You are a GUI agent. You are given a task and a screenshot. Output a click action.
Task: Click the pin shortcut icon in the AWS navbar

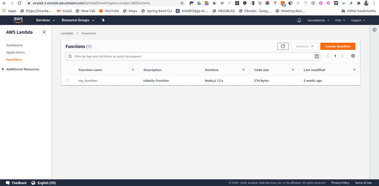click(103, 20)
